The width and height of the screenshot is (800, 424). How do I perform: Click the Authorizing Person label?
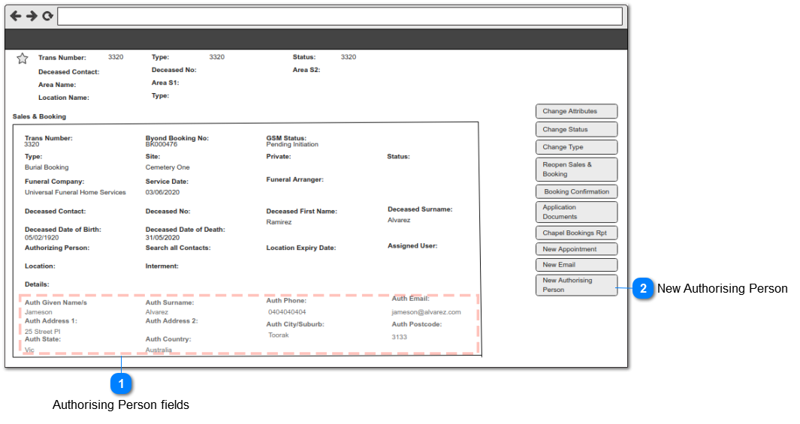point(56,248)
